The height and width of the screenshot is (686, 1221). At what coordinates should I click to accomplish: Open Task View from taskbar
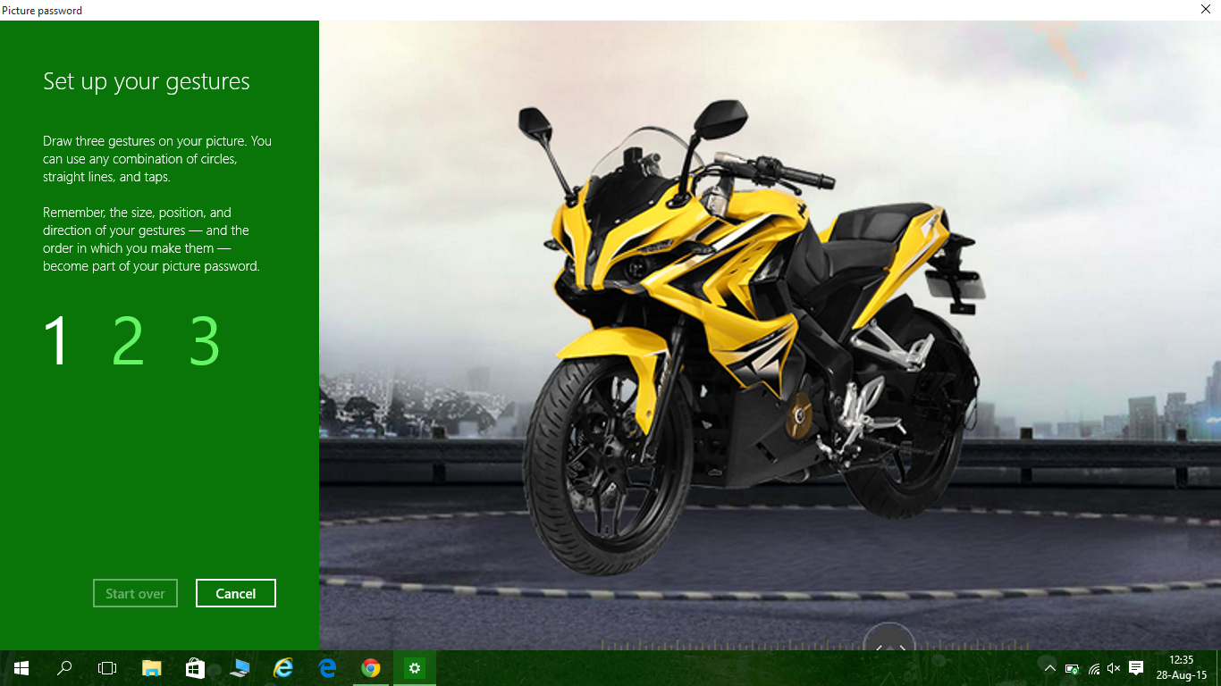[107, 668]
